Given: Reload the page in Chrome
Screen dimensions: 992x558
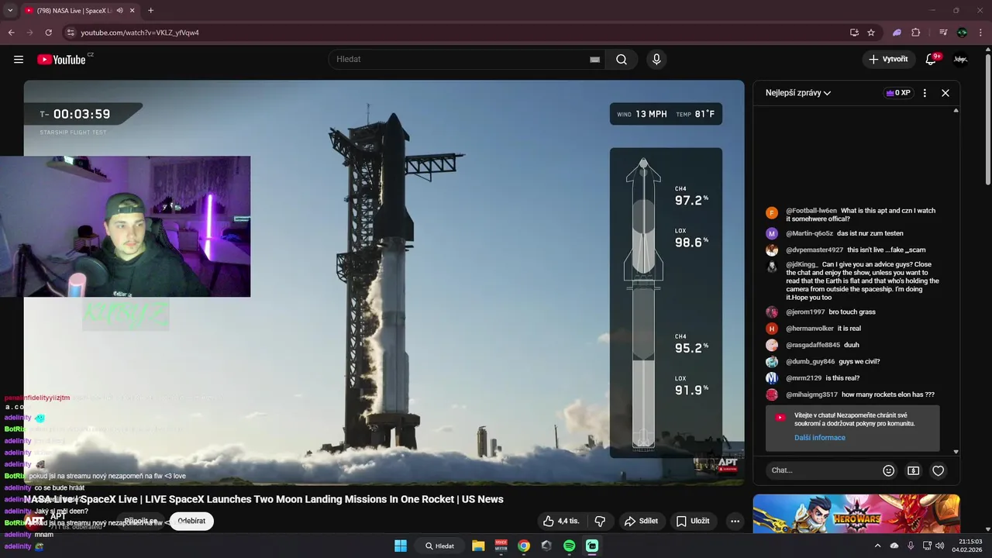Looking at the screenshot, I should click(48, 33).
